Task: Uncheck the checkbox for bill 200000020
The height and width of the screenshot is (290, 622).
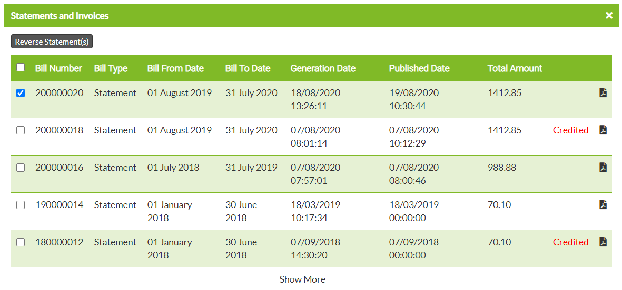Action: tap(21, 93)
